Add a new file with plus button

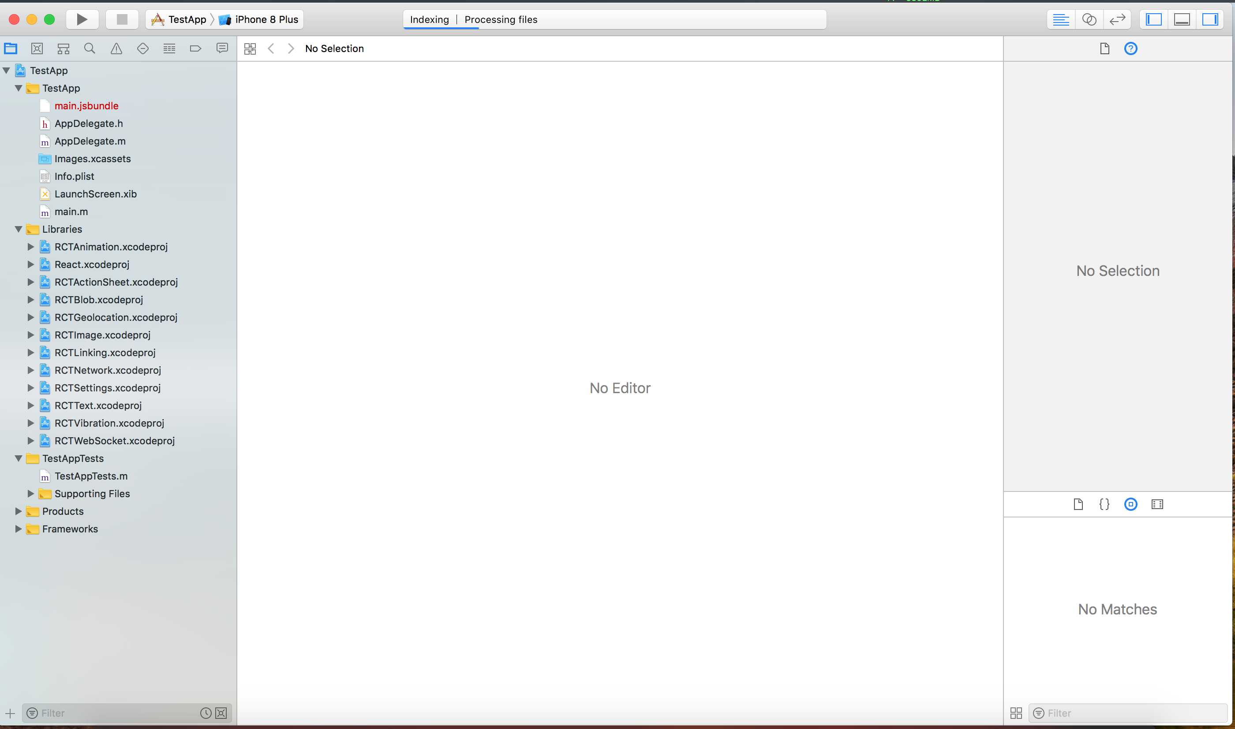coord(10,713)
